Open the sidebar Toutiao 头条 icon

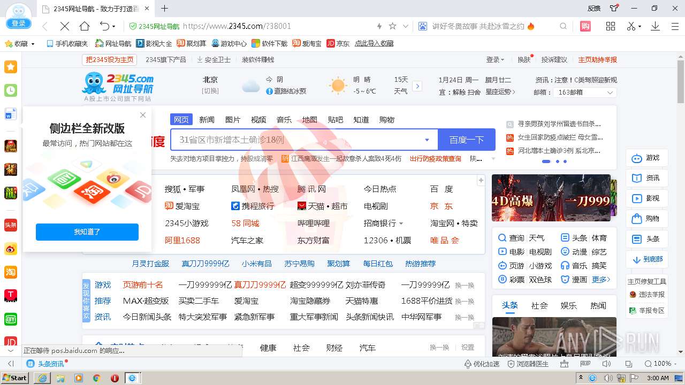click(x=11, y=225)
